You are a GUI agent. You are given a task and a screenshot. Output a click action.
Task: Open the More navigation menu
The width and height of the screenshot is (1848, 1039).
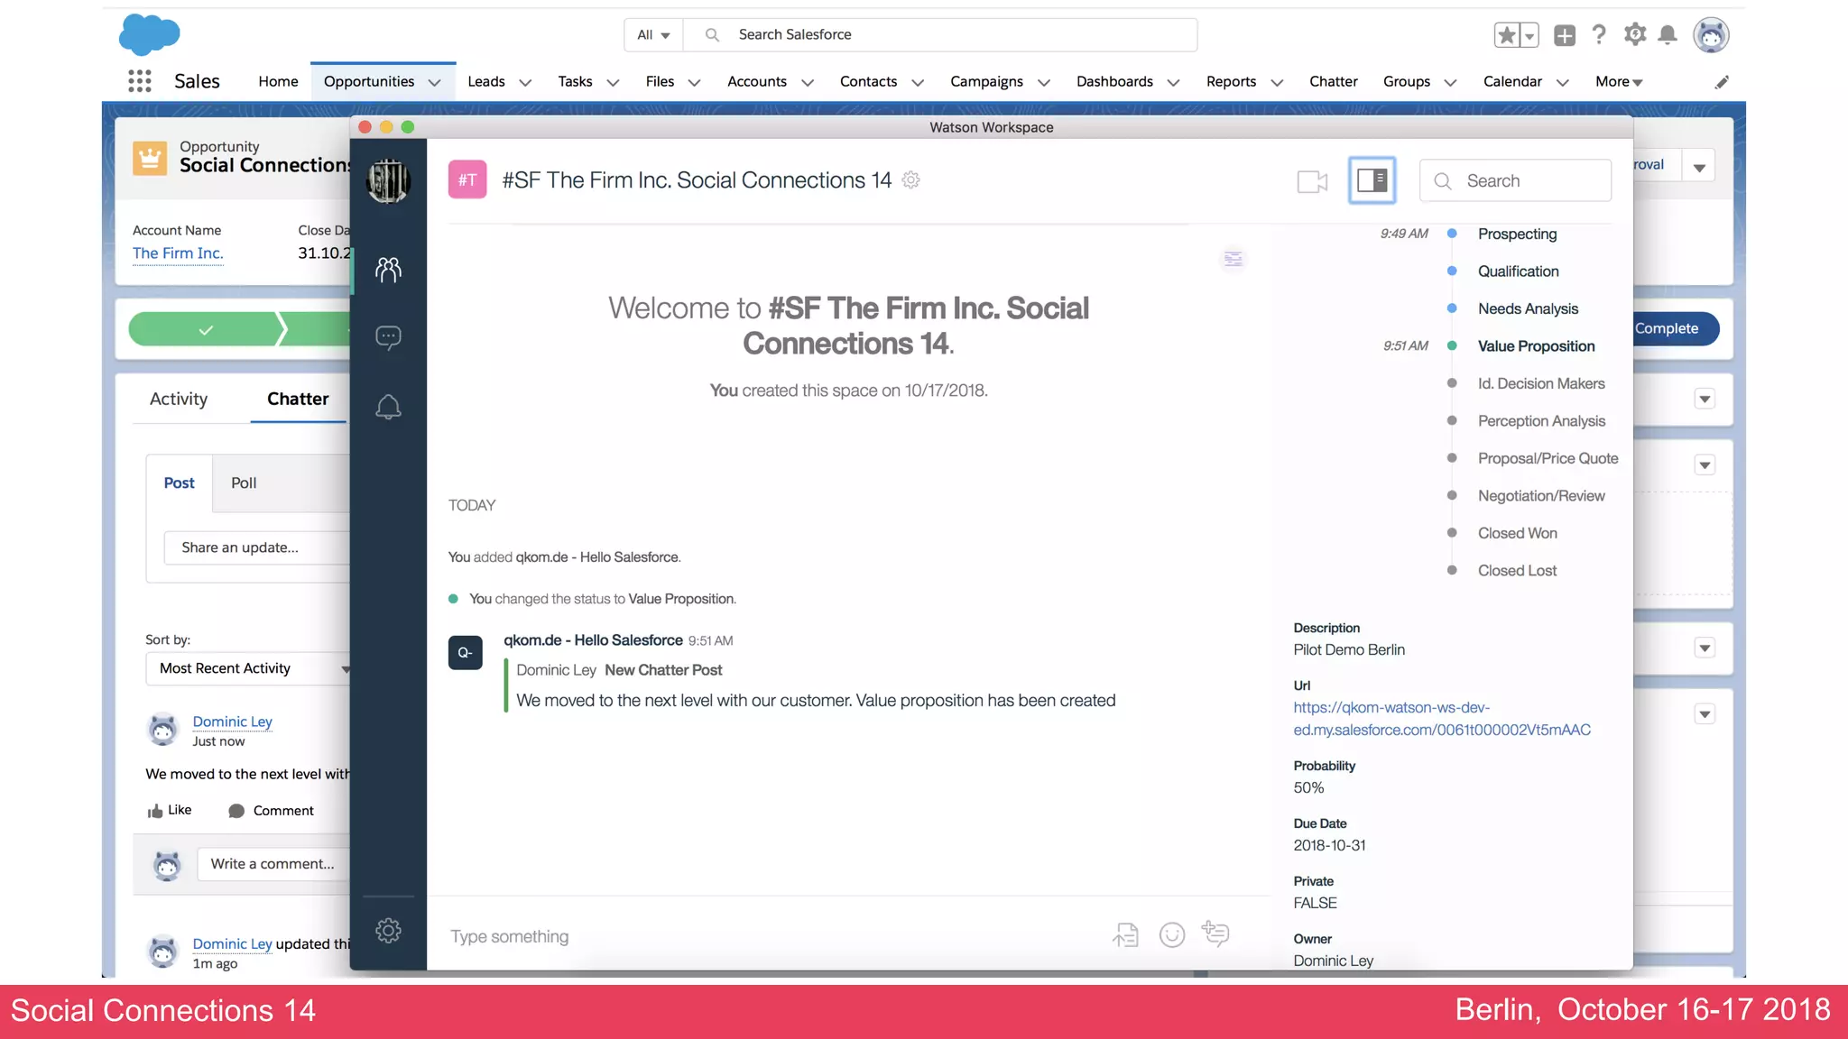pyautogui.click(x=1619, y=81)
